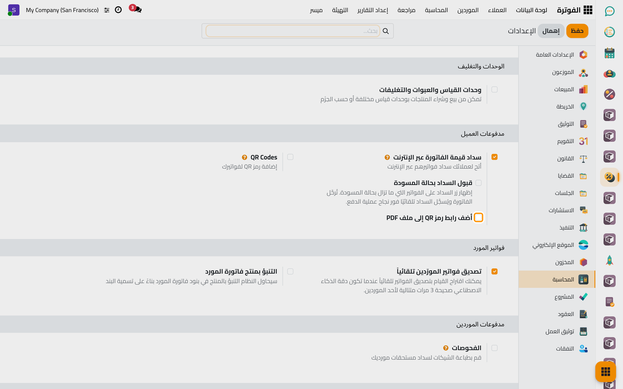The width and height of the screenshot is (623, 389).
Task: Open لوحة البيانات menu item
Action: tap(531, 10)
